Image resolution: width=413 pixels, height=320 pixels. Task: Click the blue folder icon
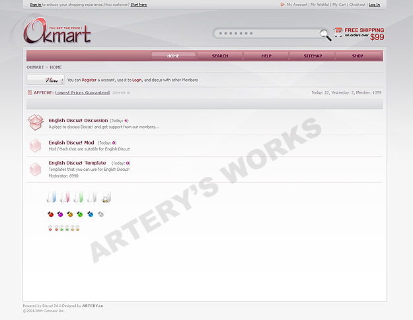tap(52, 197)
